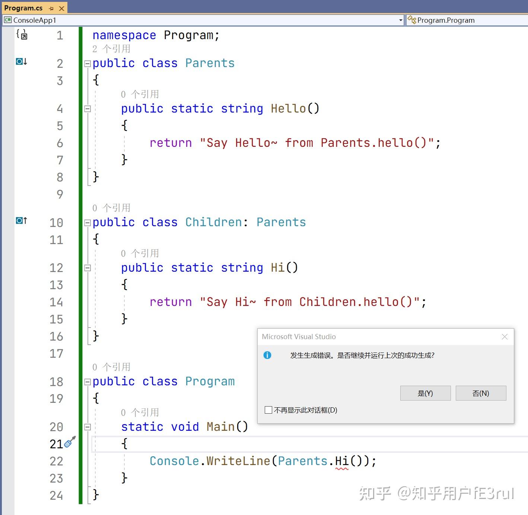Click the 否(N) button
Image resolution: width=528 pixels, height=515 pixels.
click(x=481, y=393)
